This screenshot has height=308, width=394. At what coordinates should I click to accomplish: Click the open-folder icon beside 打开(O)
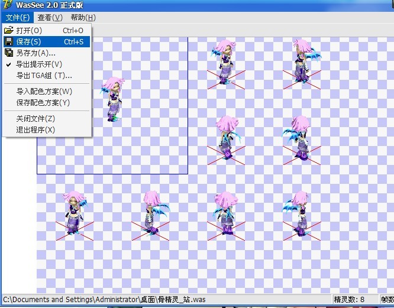coord(9,30)
